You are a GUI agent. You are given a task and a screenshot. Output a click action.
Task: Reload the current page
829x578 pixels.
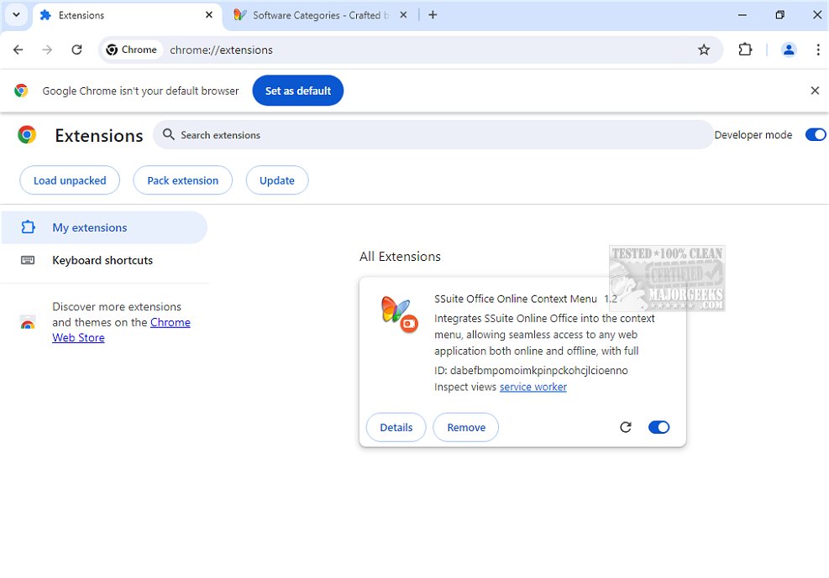tap(76, 49)
